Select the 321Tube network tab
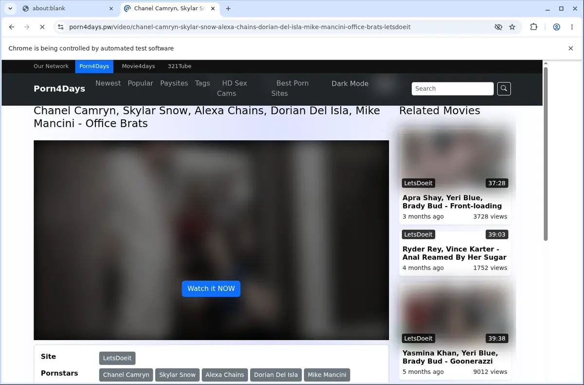 [180, 66]
